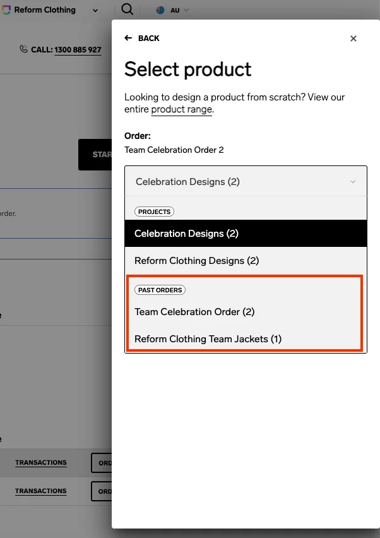
Task: Click the Reform Clothing logo icon
Action: coord(6,10)
